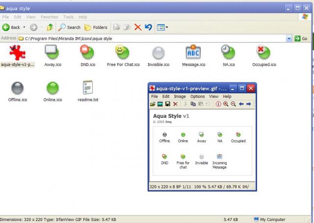
Task: Click the Occupied label in the preview image
Action: pos(238,141)
